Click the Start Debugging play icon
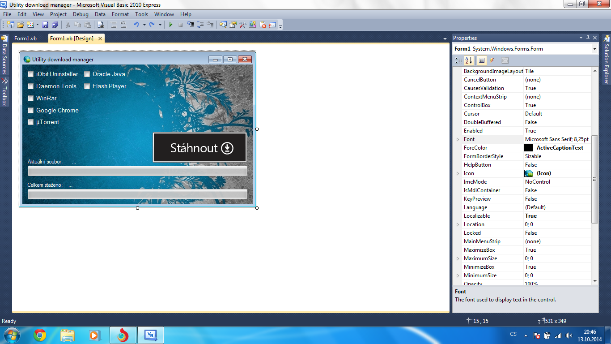Image resolution: width=611 pixels, height=344 pixels. [170, 25]
